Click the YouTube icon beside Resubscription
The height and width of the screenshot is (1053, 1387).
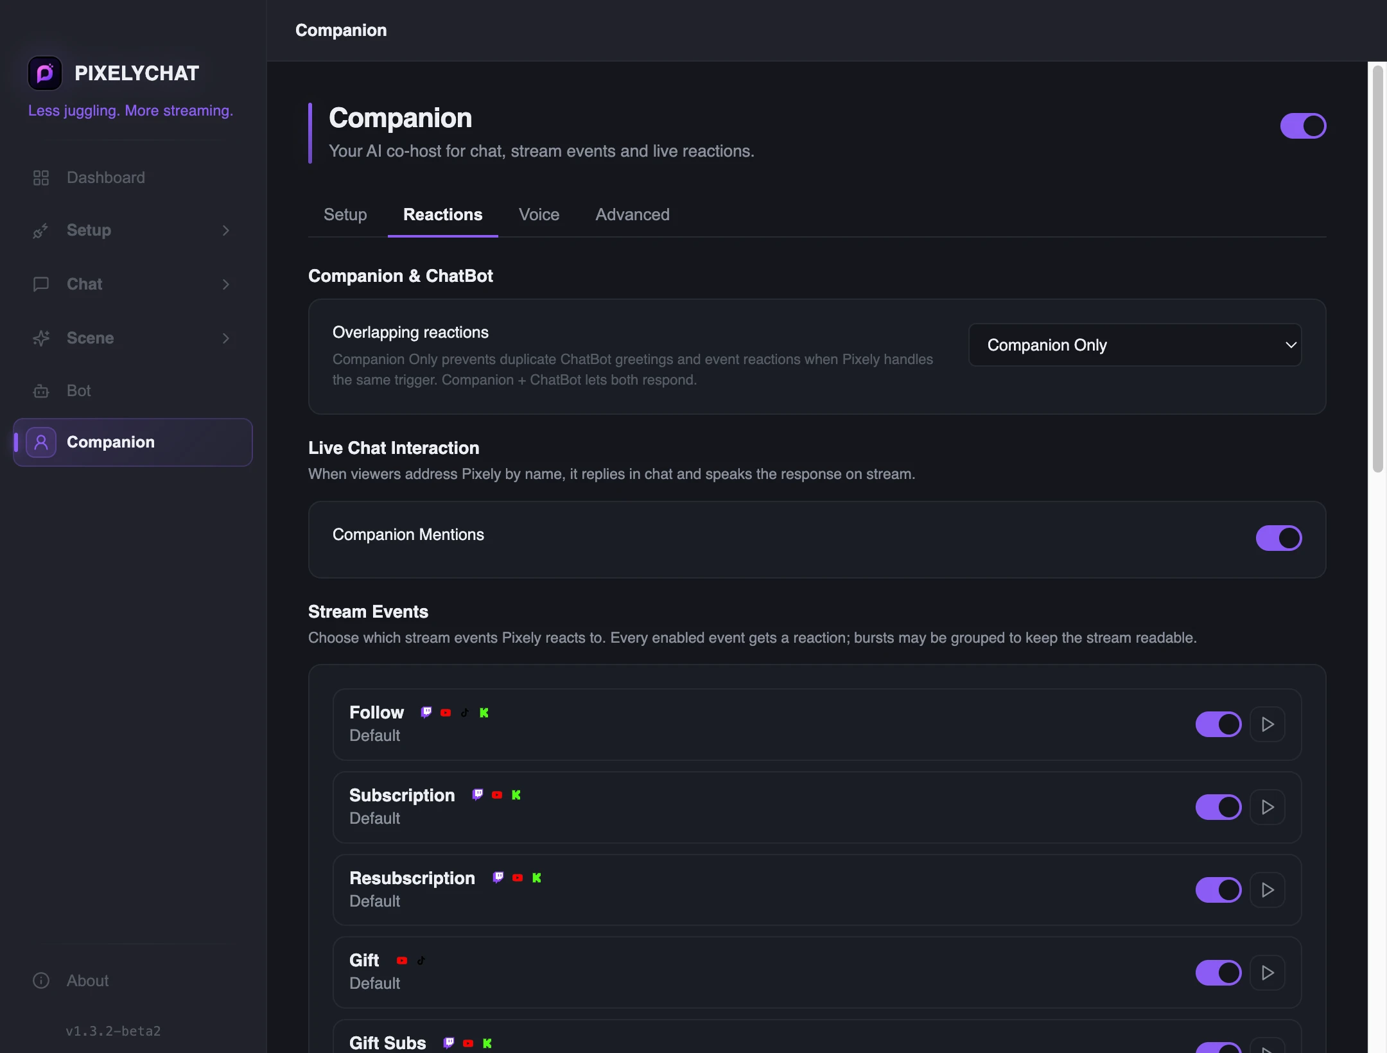(x=518, y=878)
